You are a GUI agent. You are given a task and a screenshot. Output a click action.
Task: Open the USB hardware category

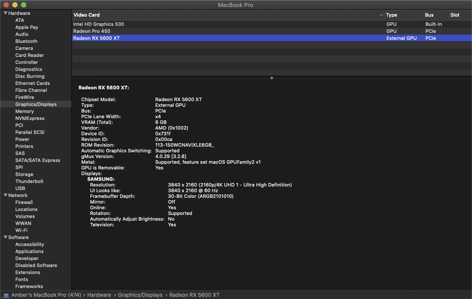pos(20,188)
